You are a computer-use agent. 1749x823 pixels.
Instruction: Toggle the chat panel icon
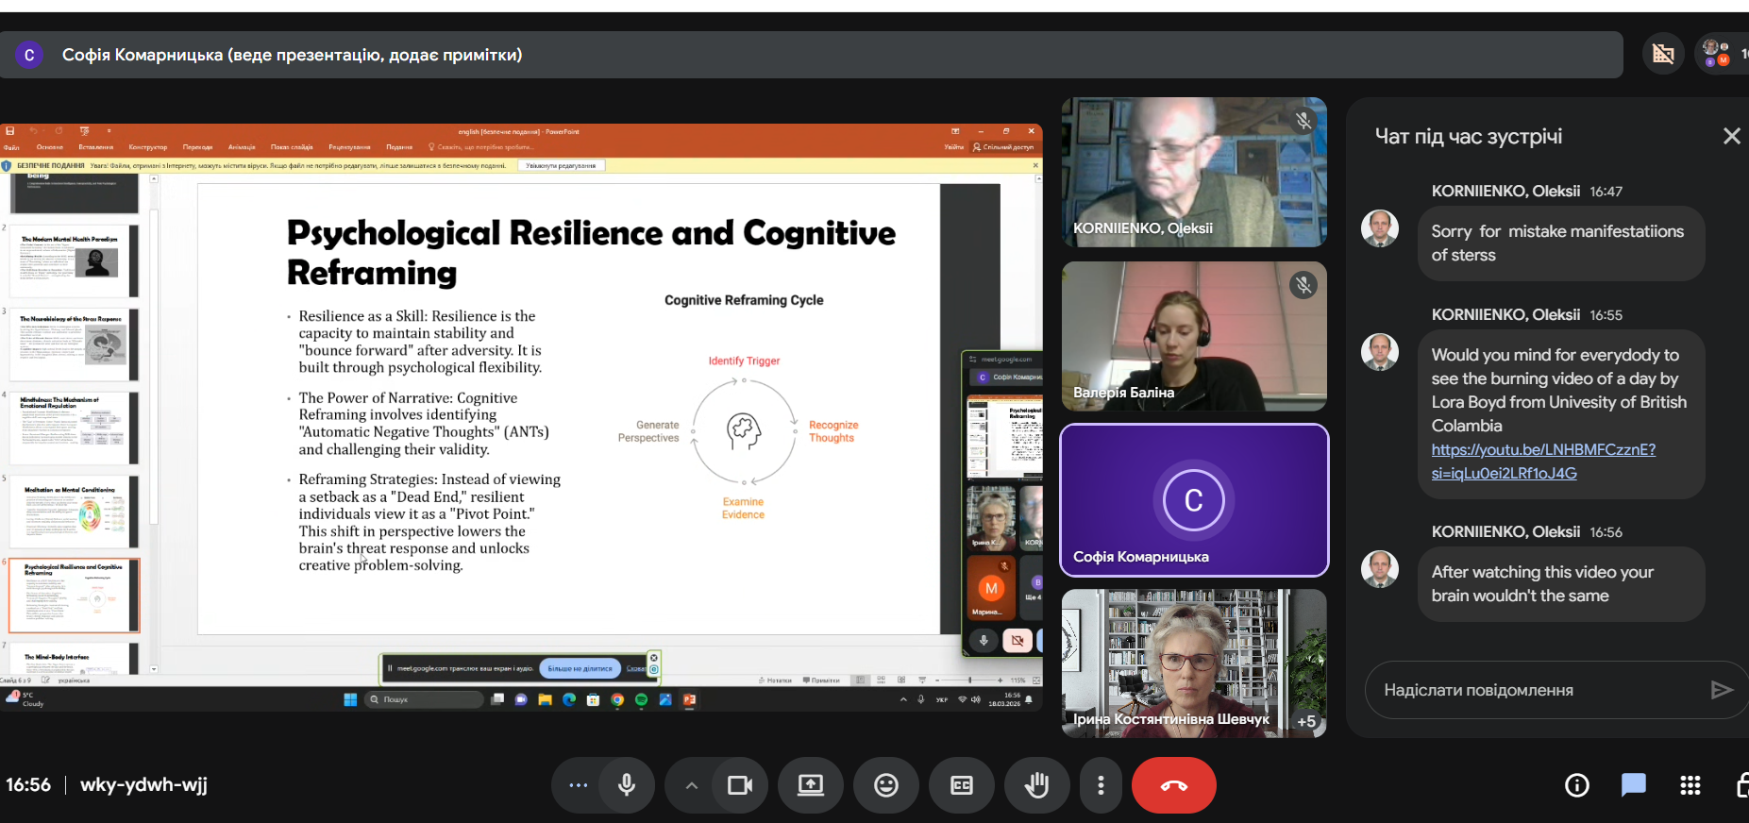[x=1633, y=785]
